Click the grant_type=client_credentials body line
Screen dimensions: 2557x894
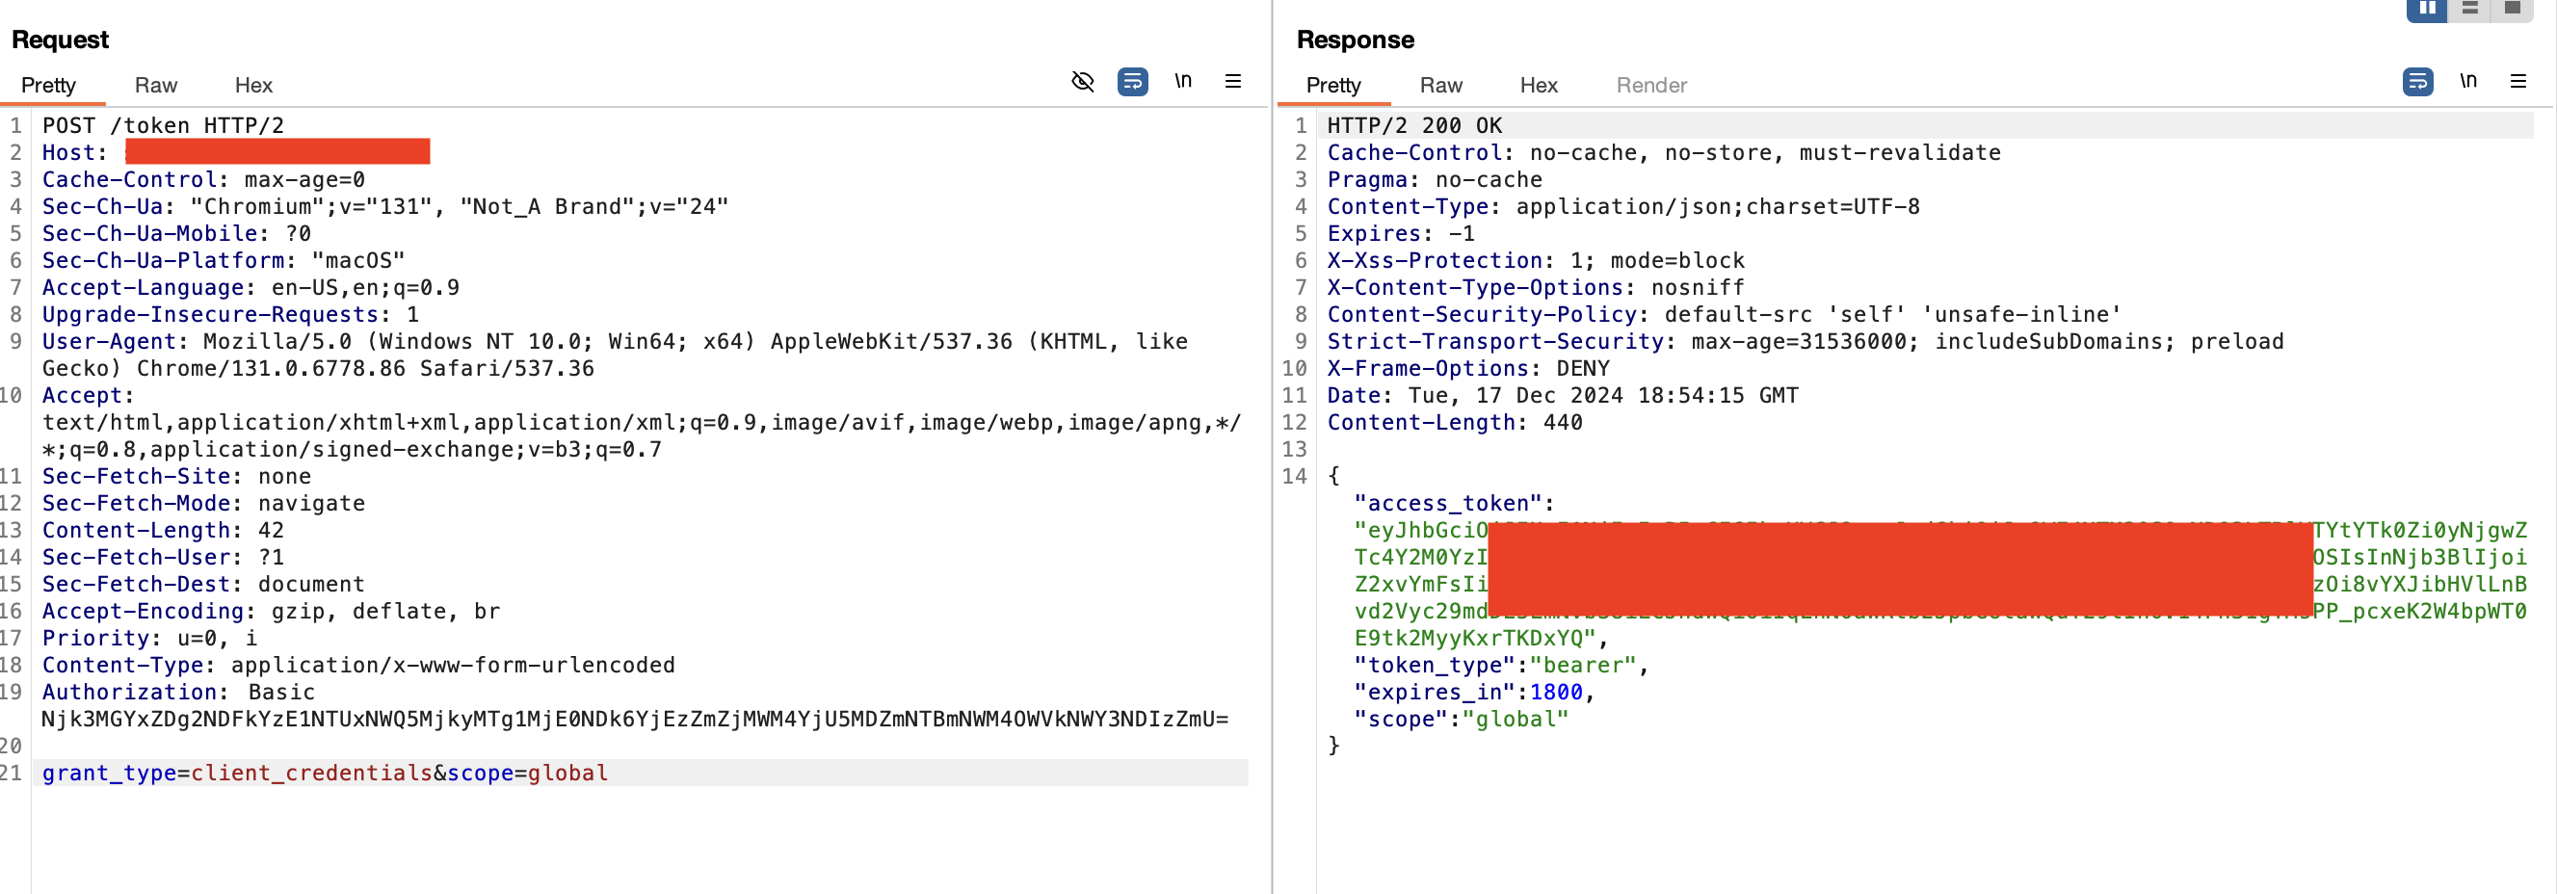[x=325, y=773]
